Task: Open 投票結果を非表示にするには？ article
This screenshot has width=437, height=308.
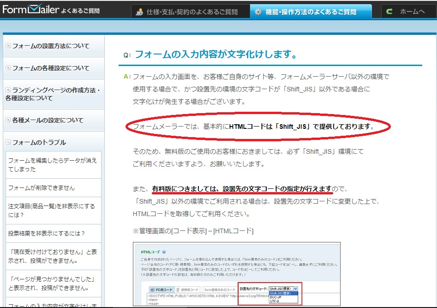Action: coord(47,233)
